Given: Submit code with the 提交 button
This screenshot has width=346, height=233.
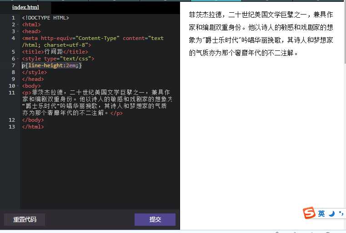Looking at the screenshot, I should (x=155, y=219).
